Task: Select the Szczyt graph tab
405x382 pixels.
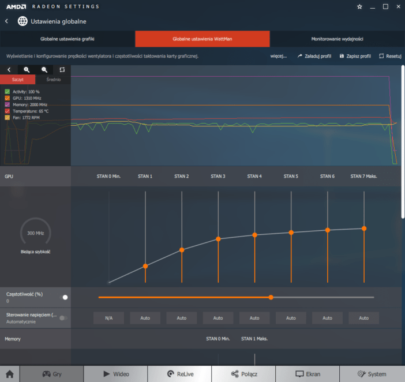Action: 17,80
